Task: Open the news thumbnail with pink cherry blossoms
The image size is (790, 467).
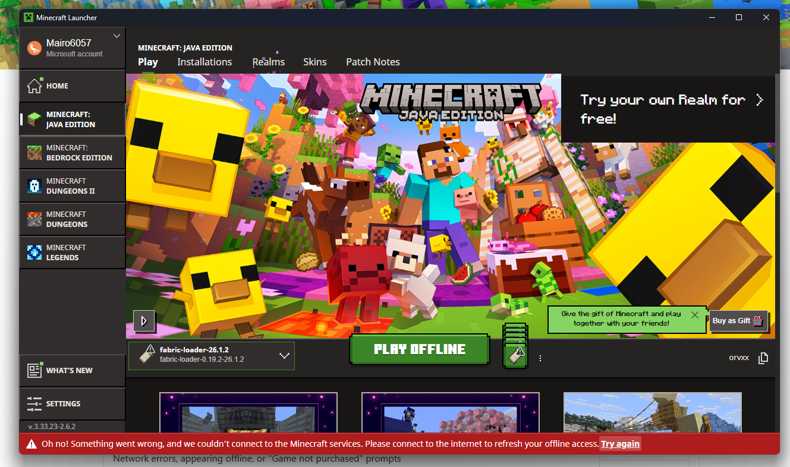Action: coord(451,412)
